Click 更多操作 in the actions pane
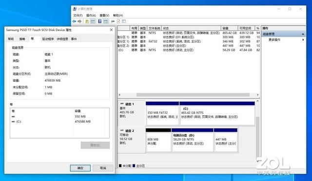The image size is (312, 181). (274, 40)
